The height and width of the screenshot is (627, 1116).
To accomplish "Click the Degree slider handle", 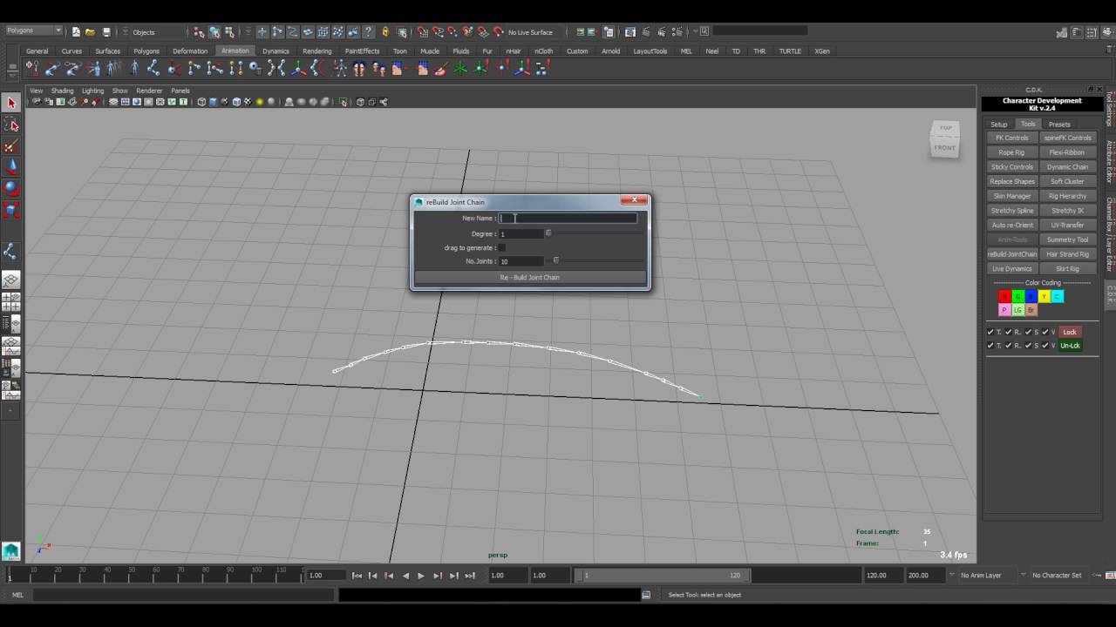I will coord(548,233).
